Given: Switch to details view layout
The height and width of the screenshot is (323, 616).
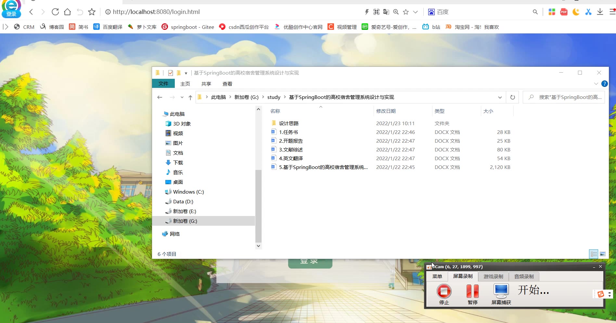Looking at the screenshot, I should (594, 254).
